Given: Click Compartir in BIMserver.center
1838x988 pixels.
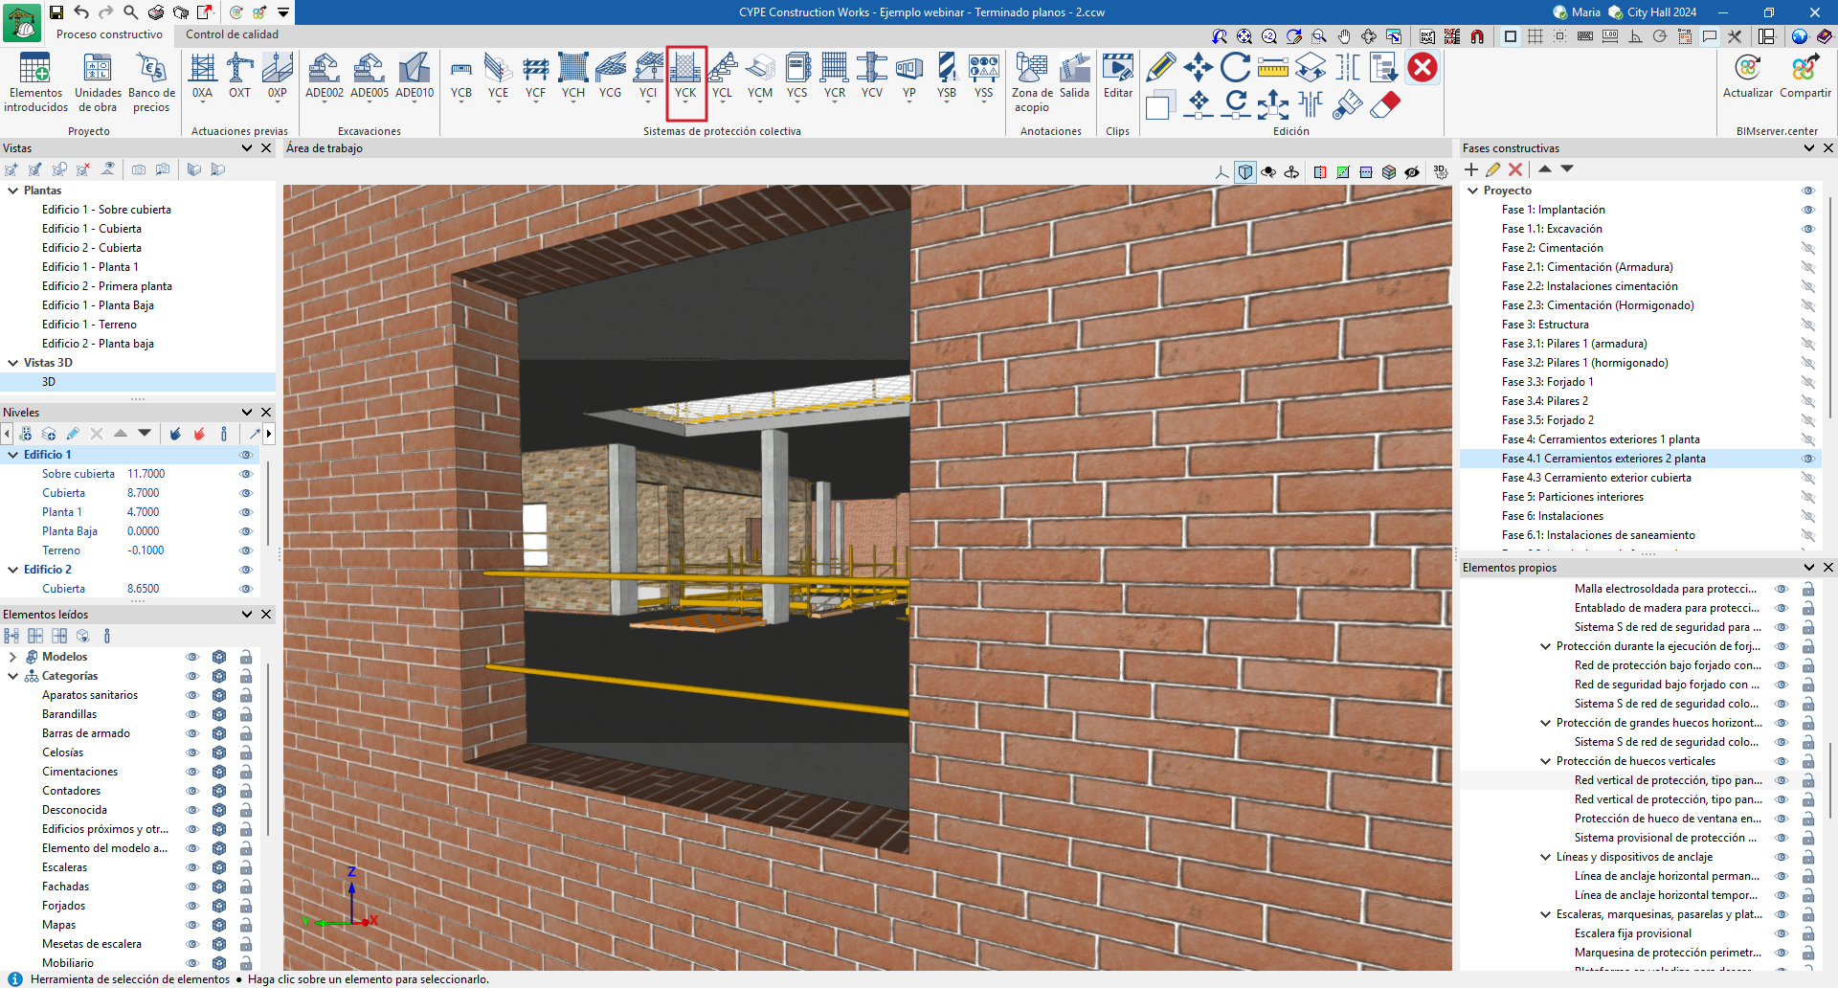Looking at the screenshot, I should [x=1804, y=76].
